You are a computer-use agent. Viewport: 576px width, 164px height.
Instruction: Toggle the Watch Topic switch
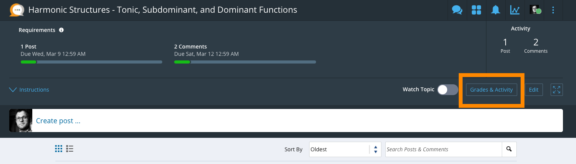pyautogui.click(x=448, y=90)
